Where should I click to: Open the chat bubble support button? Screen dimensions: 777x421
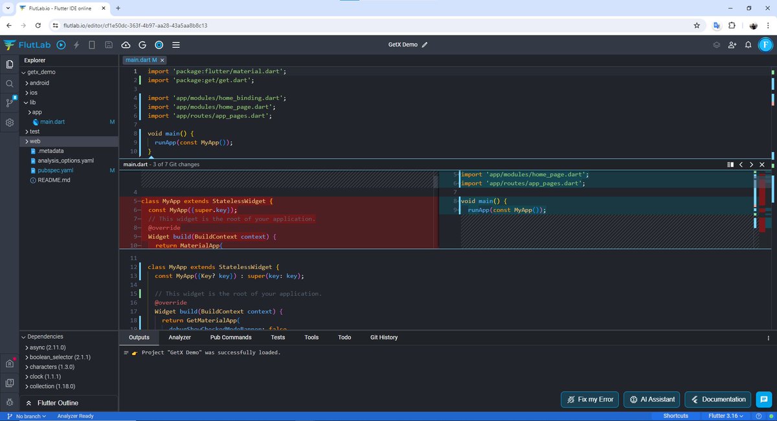point(764,399)
